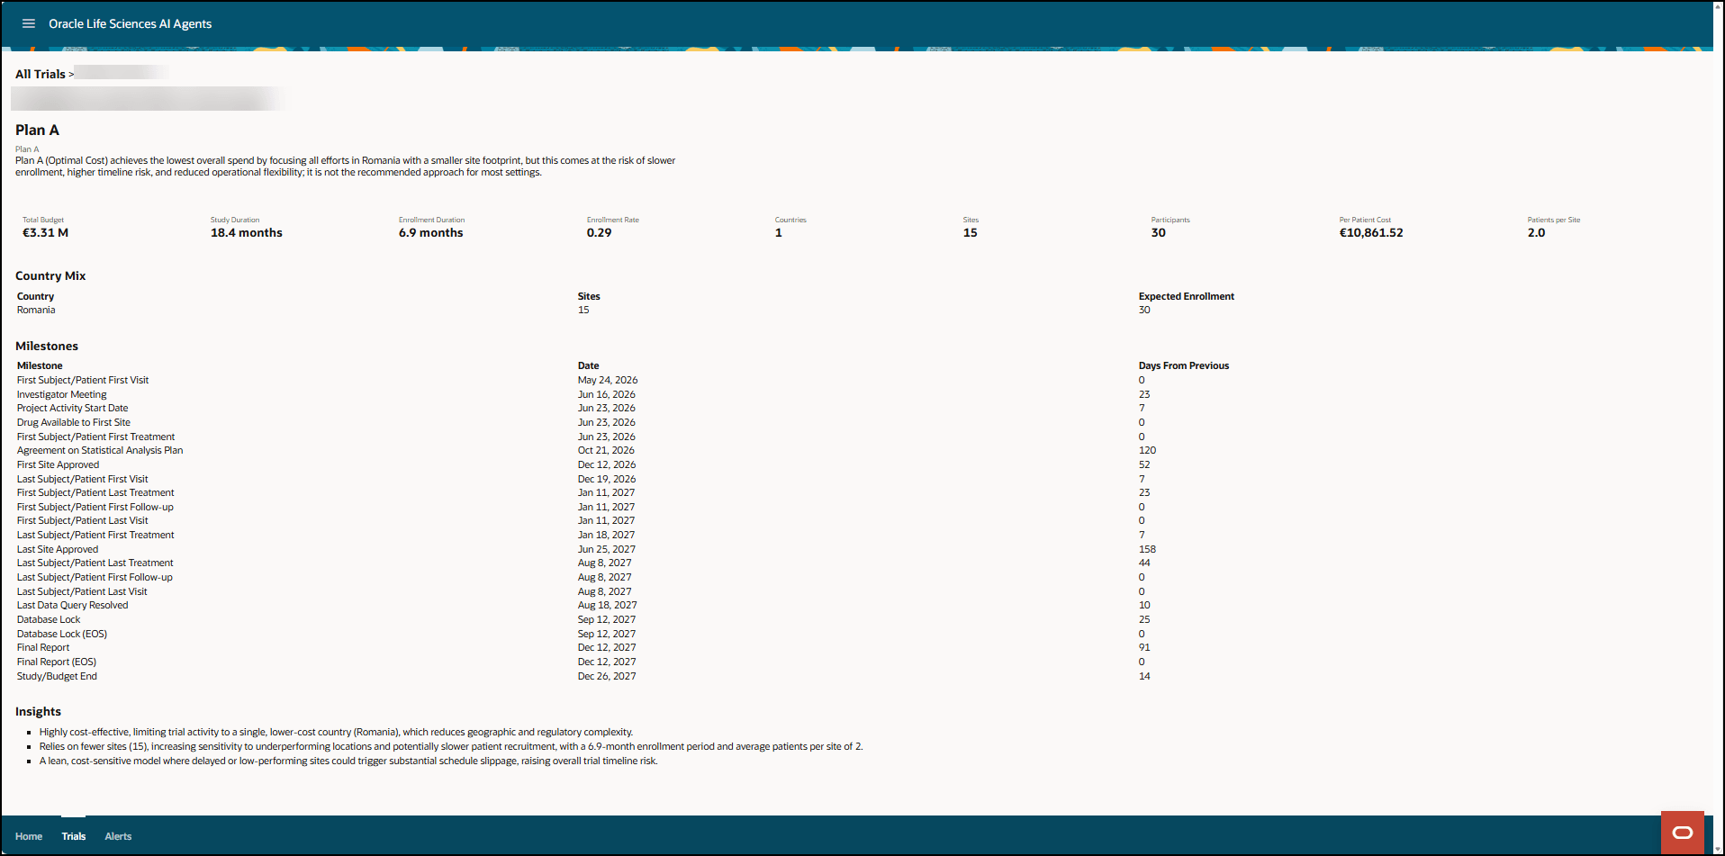Click the 120 days from previous value

coord(1147,450)
